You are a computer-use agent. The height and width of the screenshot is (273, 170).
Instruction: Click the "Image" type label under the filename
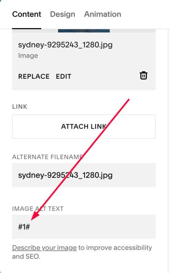coord(28,56)
